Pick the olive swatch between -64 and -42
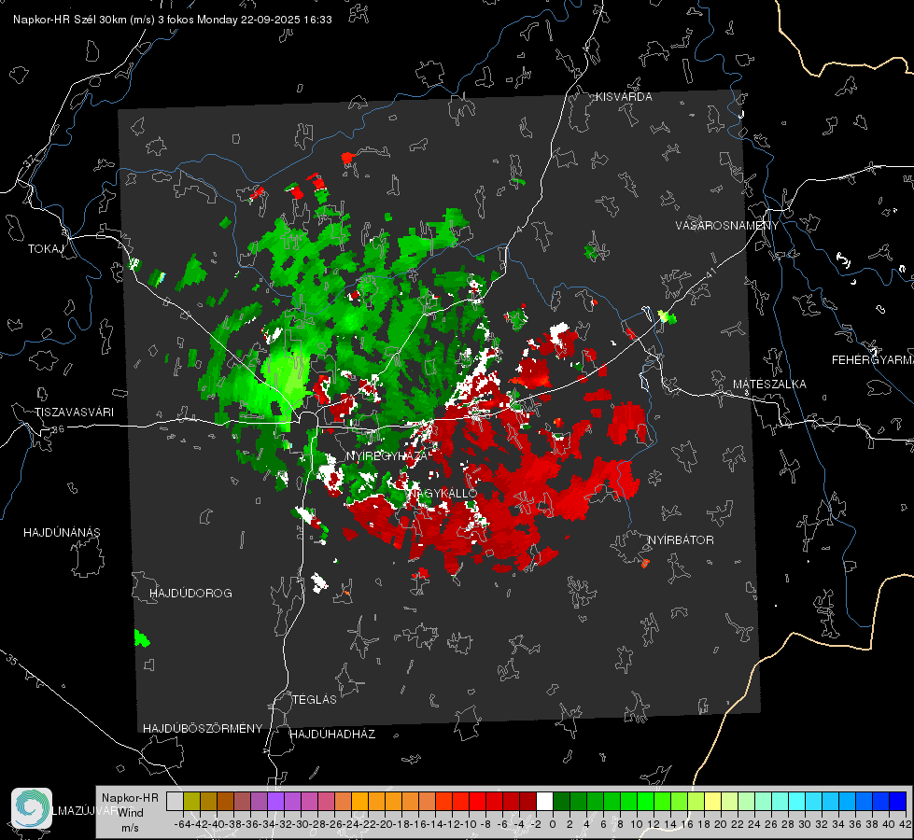 [191, 801]
